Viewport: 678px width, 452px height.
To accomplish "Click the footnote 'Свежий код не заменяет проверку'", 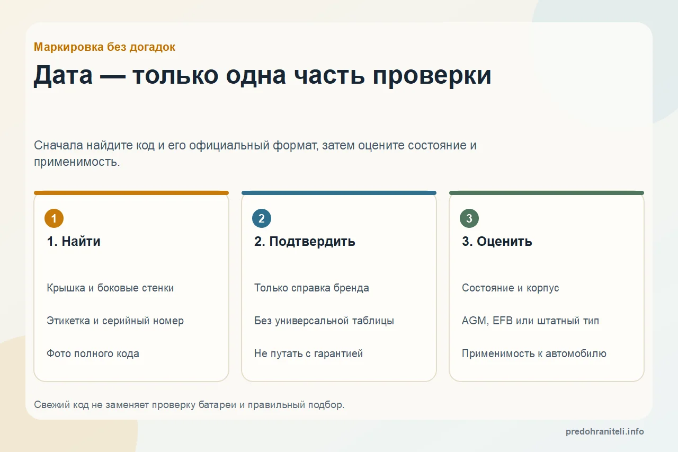I will [x=189, y=405].
